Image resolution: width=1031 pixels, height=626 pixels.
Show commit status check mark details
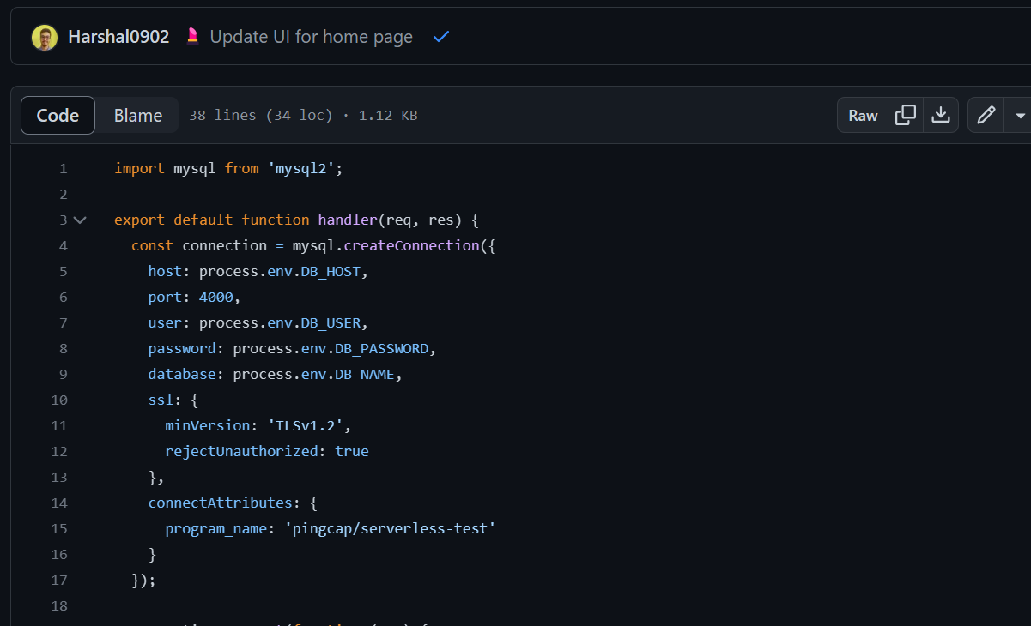pyautogui.click(x=441, y=37)
